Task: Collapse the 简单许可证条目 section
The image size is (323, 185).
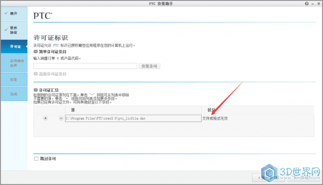Action: pos(36,52)
